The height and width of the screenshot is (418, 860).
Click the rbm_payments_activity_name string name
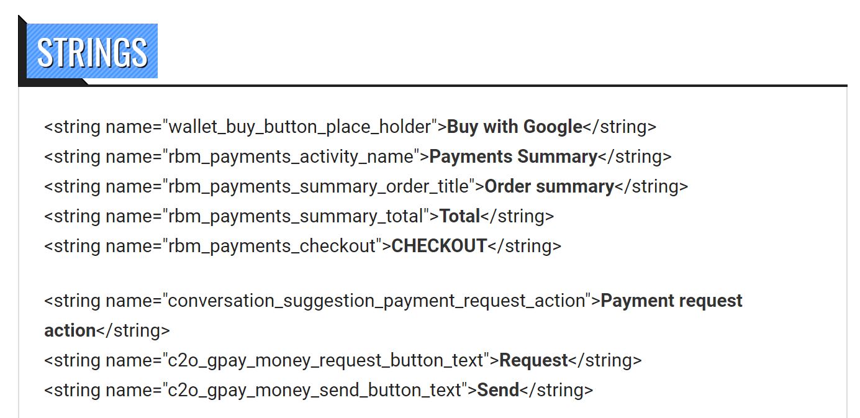[x=291, y=157]
